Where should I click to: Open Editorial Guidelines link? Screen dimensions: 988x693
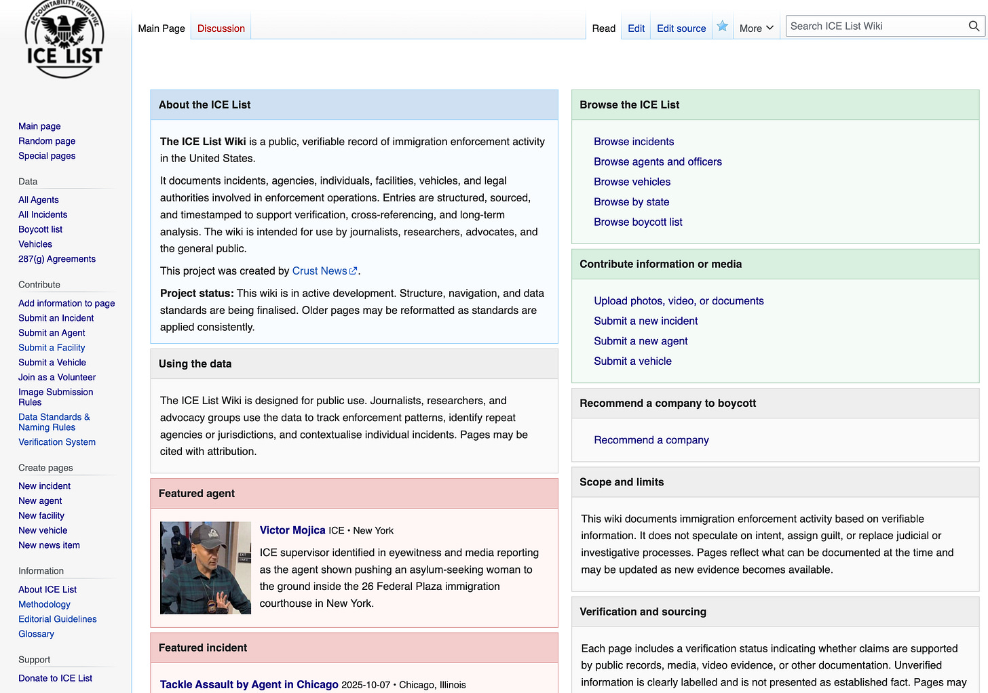pos(58,619)
